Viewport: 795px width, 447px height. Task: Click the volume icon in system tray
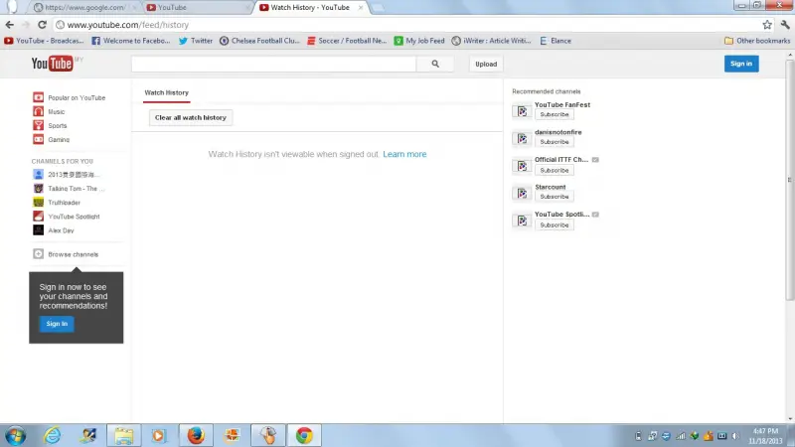coord(735,436)
